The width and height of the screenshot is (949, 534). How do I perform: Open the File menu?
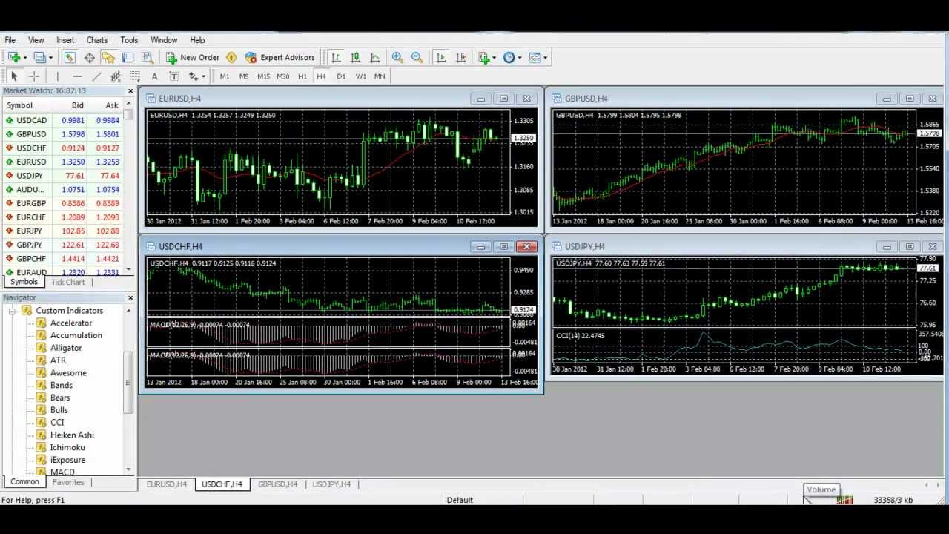point(10,40)
